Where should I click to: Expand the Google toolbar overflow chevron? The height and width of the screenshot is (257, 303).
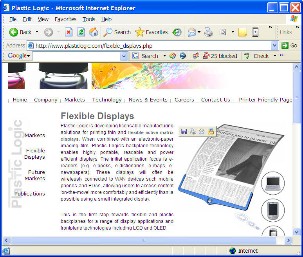(281, 55)
